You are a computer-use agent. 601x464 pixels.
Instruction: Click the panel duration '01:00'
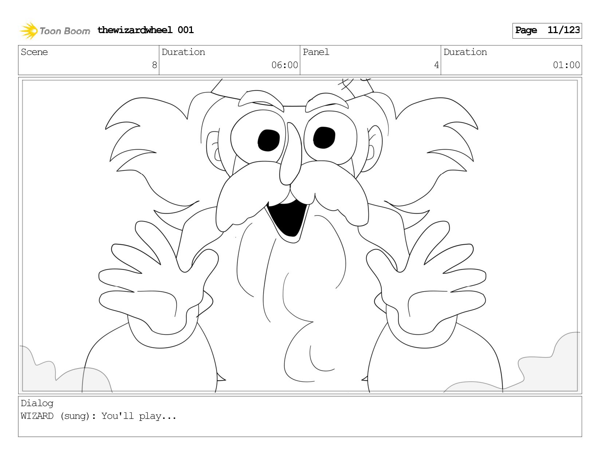pyautogui.click(x=566, y=65)
